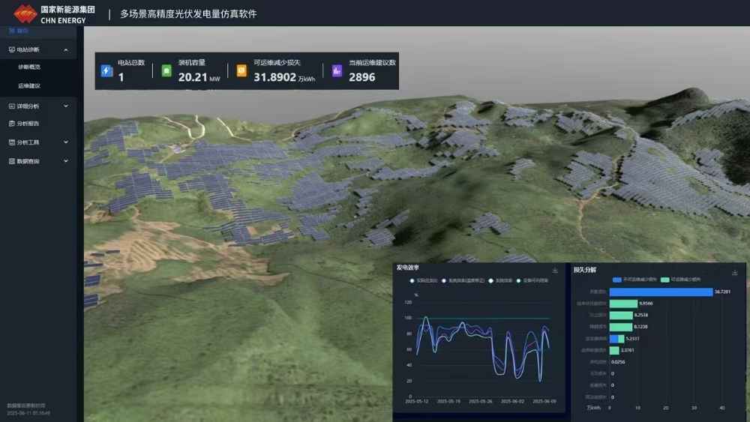
Task: Toggle the blue 不可运维减少损失 legend swatch
Action: point(617,279)
